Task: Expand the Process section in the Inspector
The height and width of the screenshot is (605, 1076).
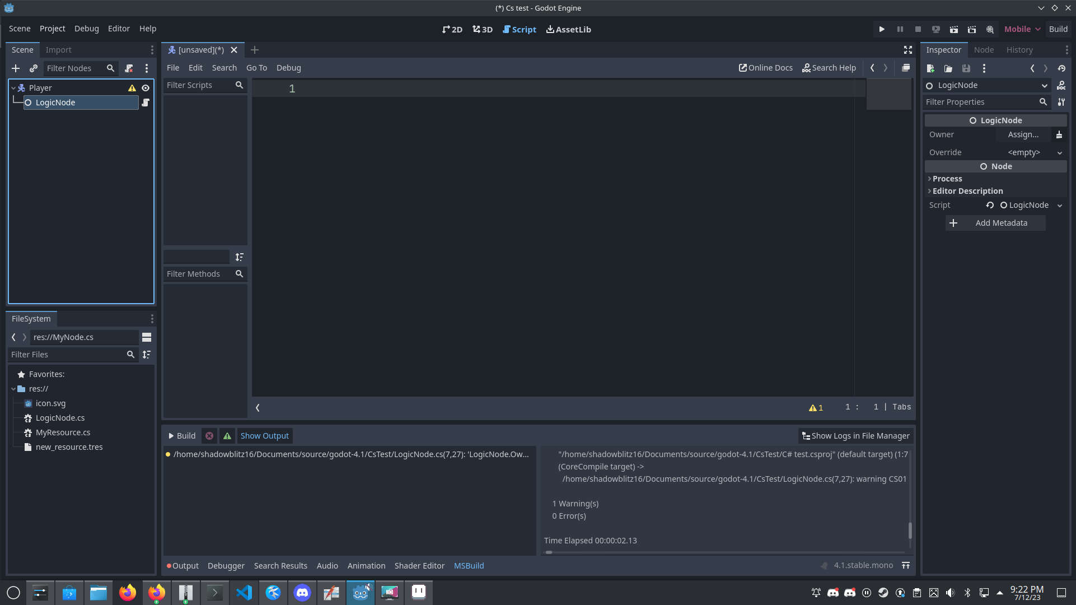Action: point(947,178)
